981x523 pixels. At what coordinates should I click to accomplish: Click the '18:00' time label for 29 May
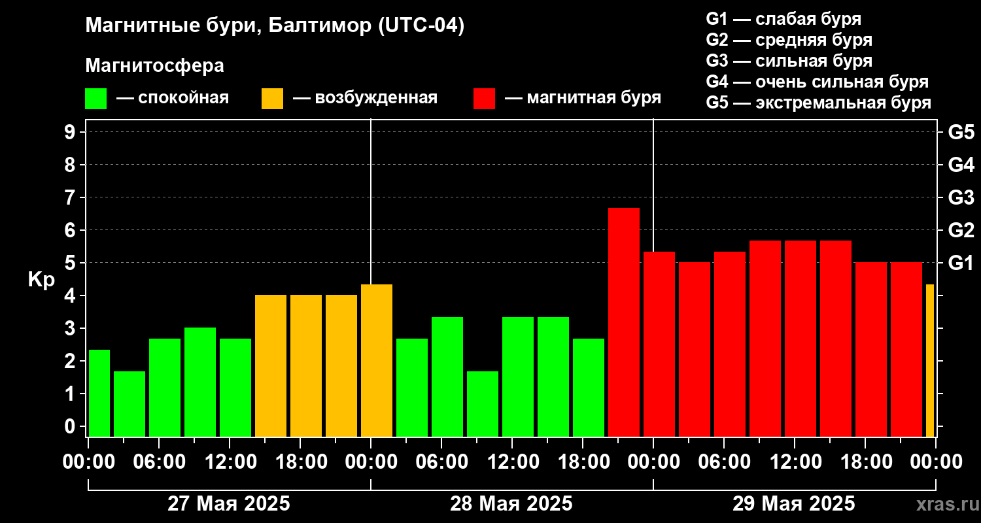tap(865, 462)
